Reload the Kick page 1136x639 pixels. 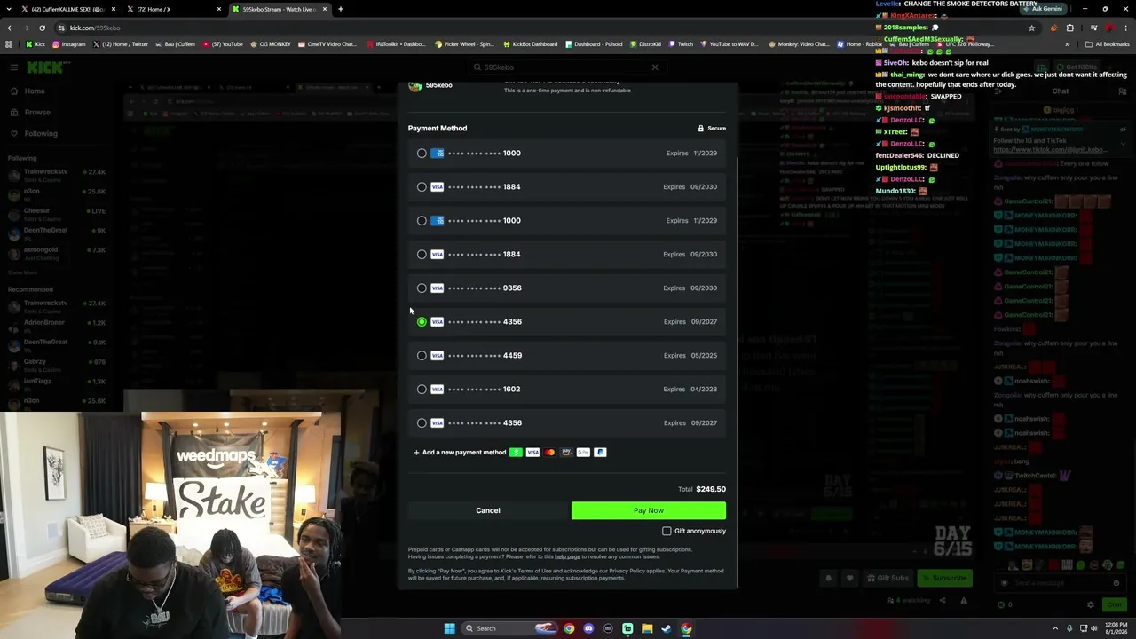[x=43, y=28]
